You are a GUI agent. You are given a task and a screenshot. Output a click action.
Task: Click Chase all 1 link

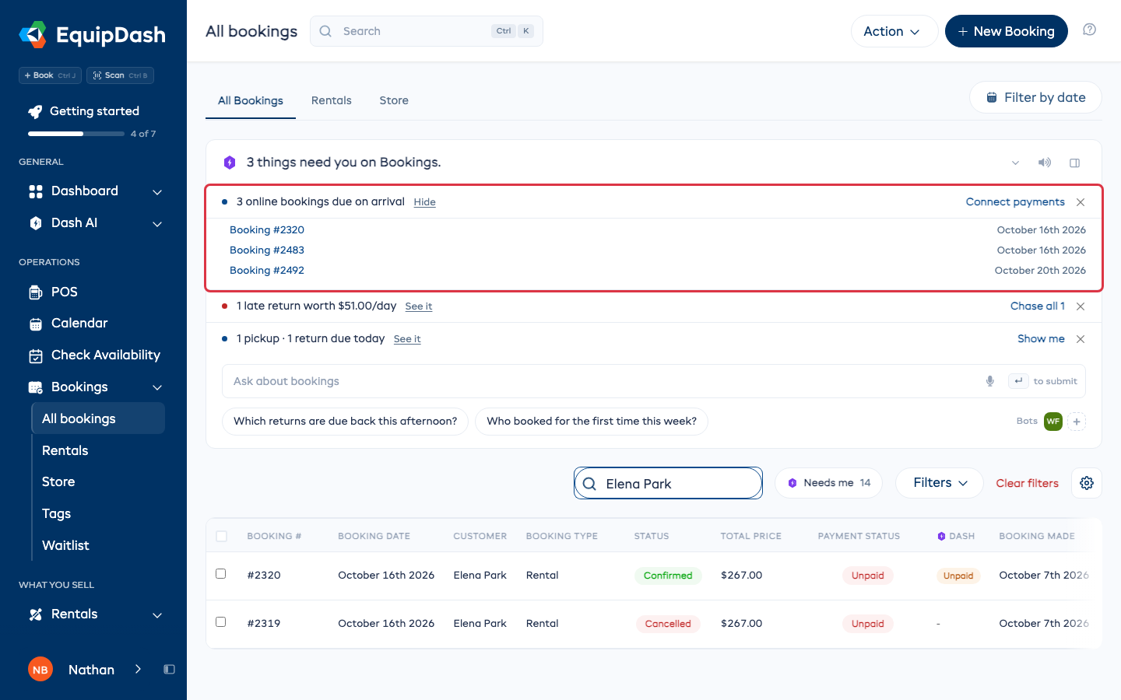[x=1037, y=306]
